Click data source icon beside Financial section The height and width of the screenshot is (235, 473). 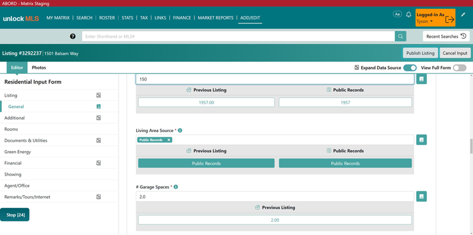(x=98, y=163)
